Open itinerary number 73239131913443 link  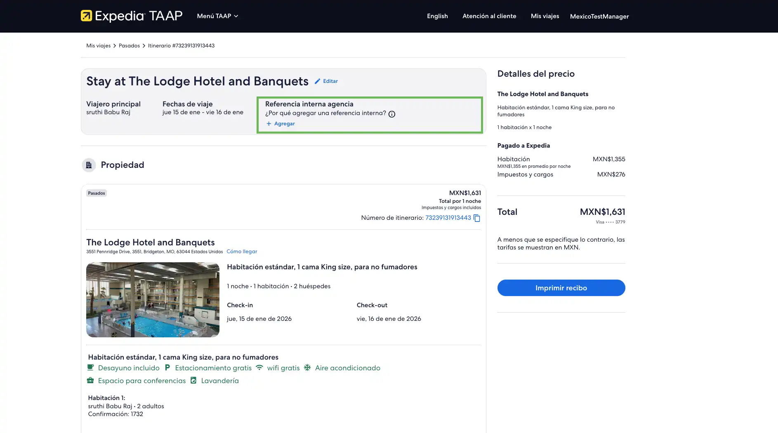tap(448, 218)
